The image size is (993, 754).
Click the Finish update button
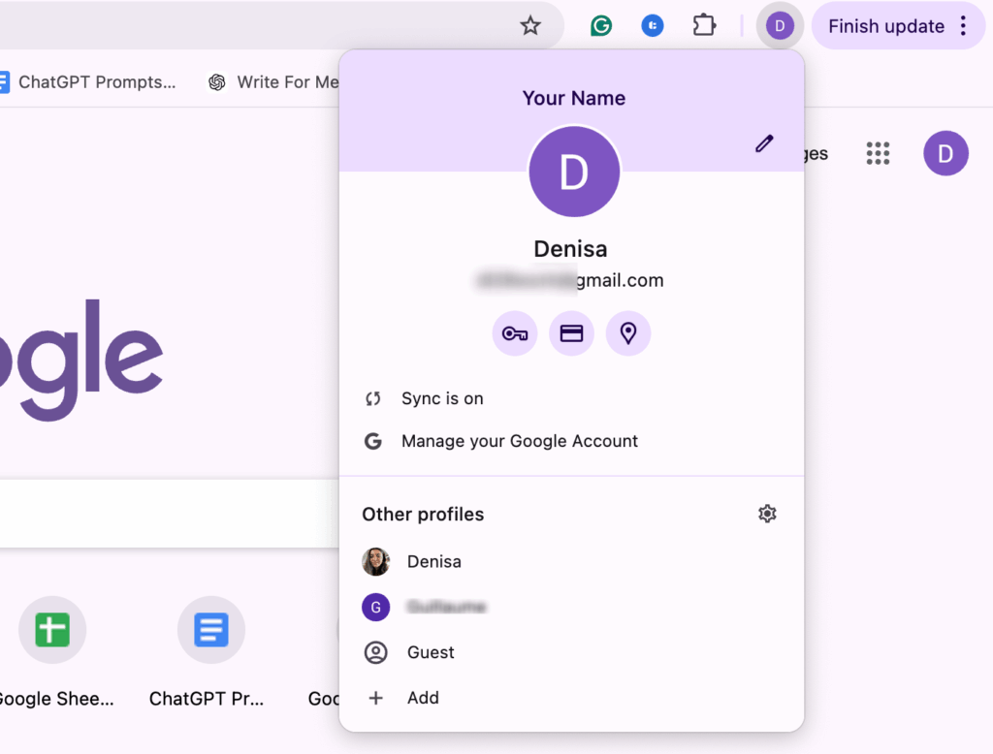point(885,26)
